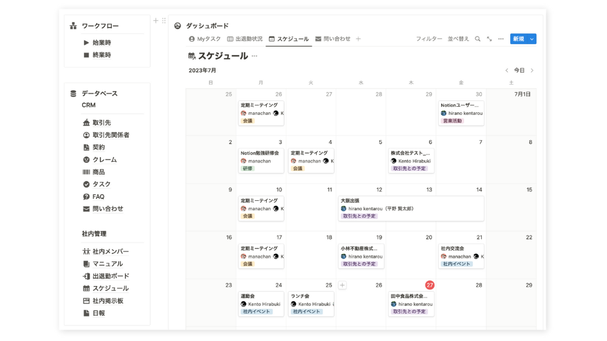Click the expand-to-full-page arrows icon

(x=489, y=39)
